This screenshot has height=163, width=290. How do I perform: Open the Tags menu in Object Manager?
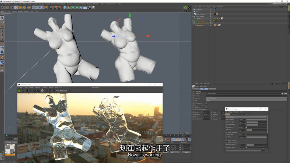pyautogui.click(x=214, y=7)
